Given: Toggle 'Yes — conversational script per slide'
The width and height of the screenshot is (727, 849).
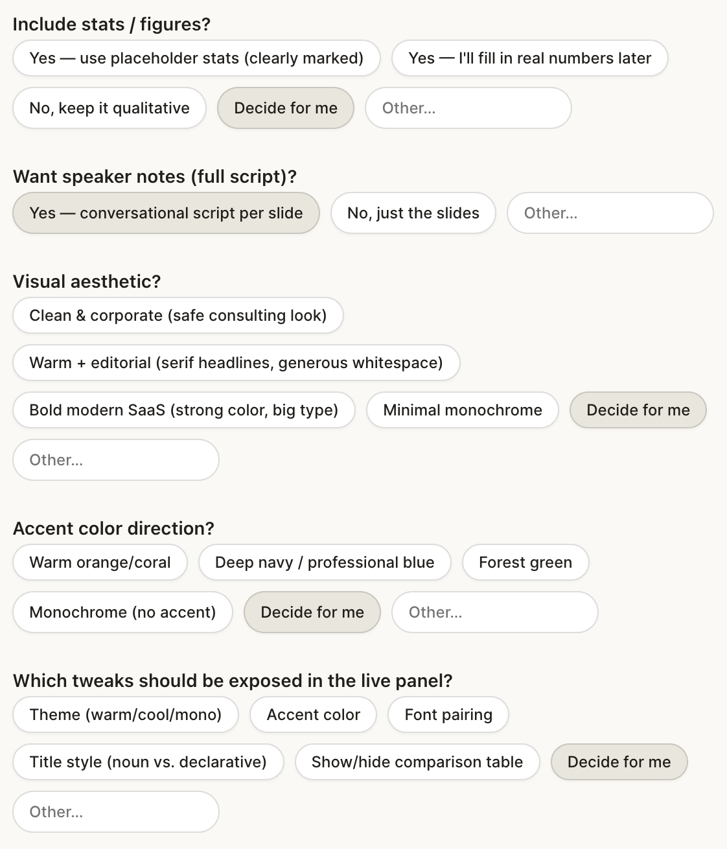Looking at the screenshot, I should [x=166, y=213].
